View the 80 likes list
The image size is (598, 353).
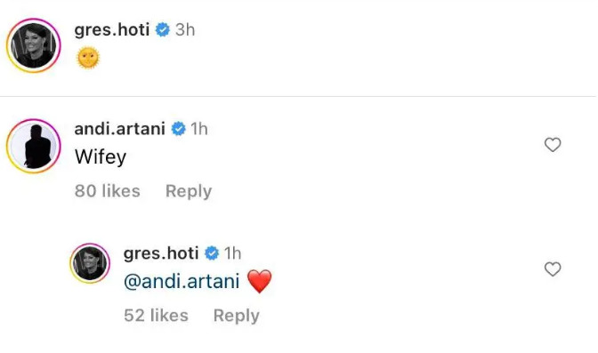point(108,190)
